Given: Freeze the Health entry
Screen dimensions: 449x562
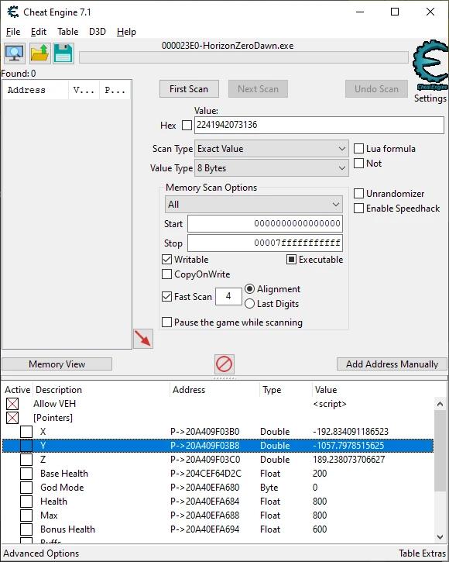Looking at the screenshot, I should [x=26, y=502].
